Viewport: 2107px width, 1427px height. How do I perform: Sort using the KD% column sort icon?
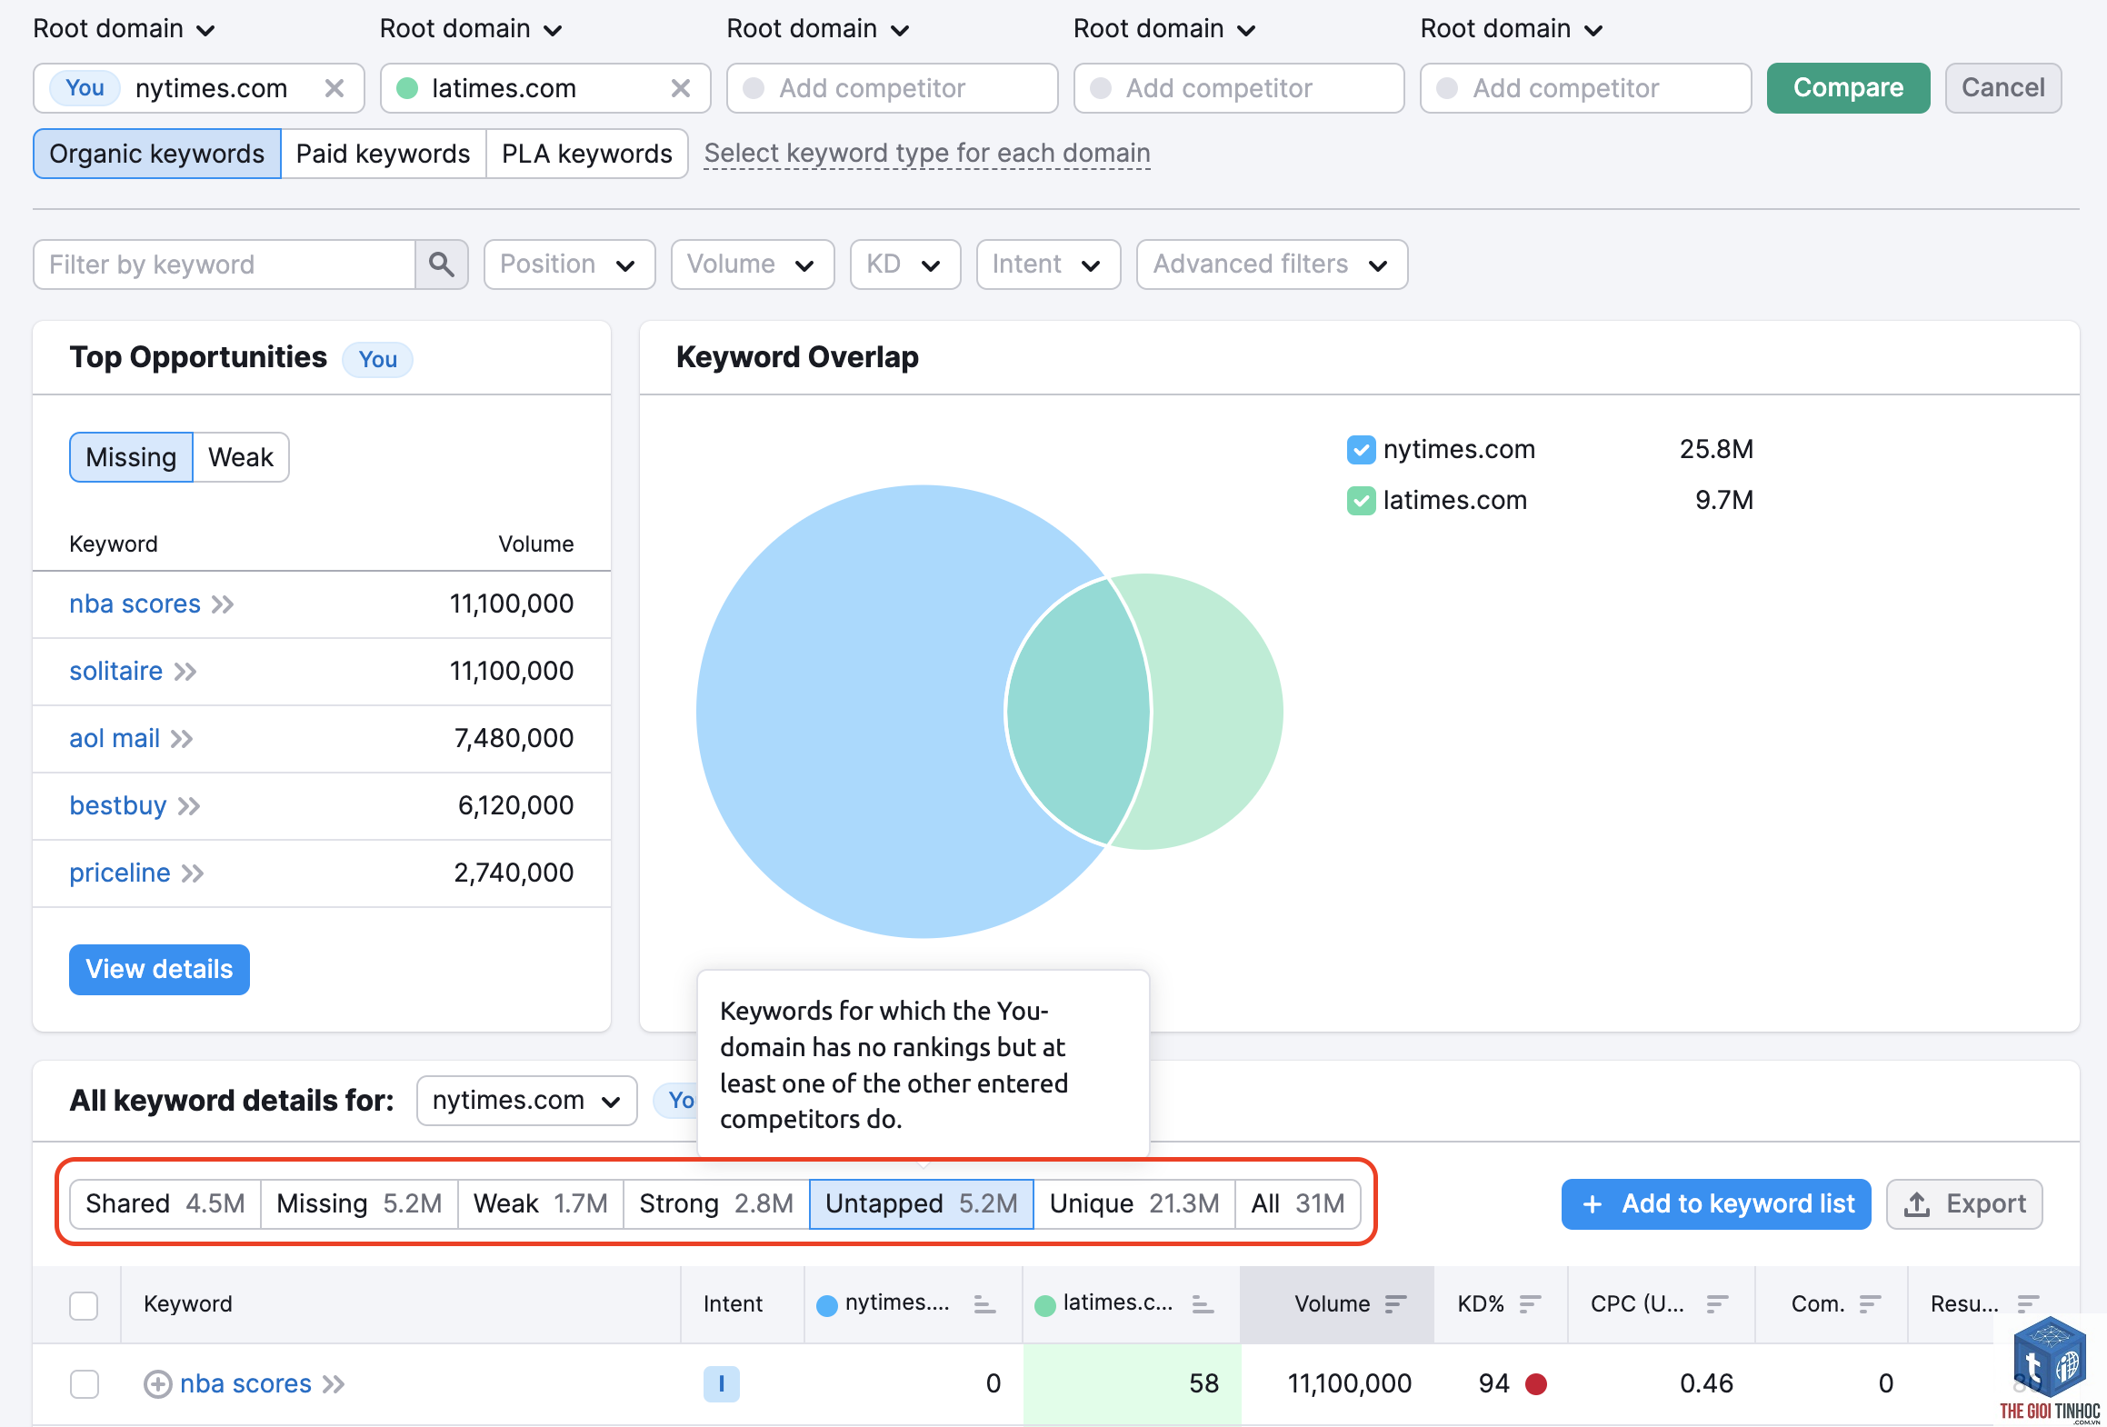1530,1304
